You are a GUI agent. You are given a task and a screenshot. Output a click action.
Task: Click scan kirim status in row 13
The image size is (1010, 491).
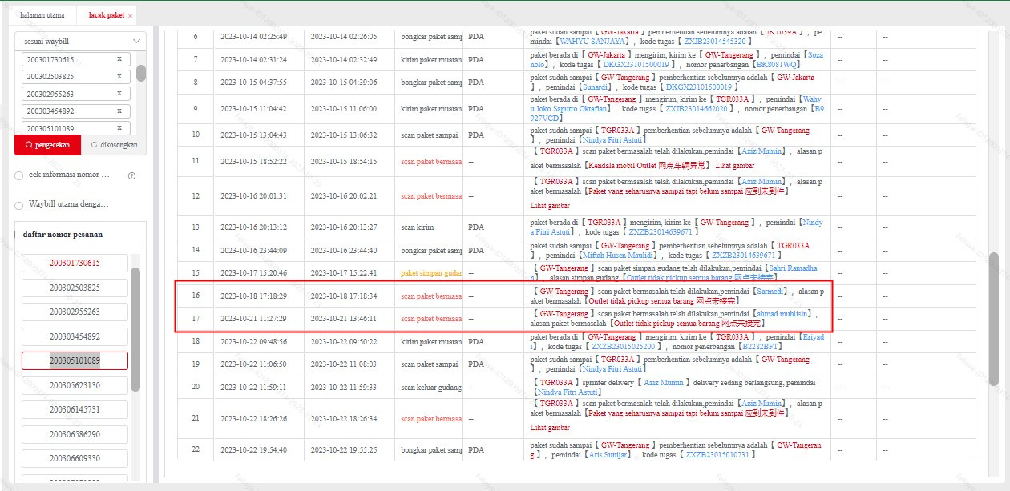coord(418,227)
